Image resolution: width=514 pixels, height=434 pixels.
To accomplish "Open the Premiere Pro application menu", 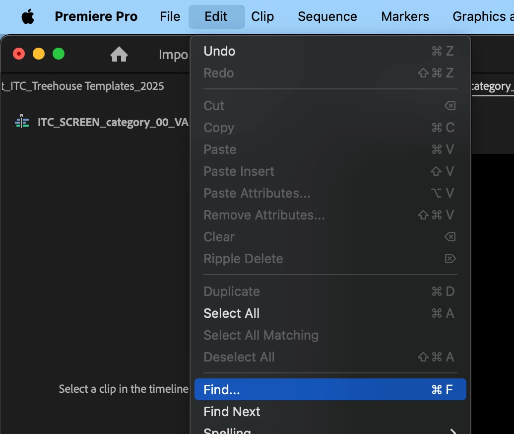I will tap(96, 17).
